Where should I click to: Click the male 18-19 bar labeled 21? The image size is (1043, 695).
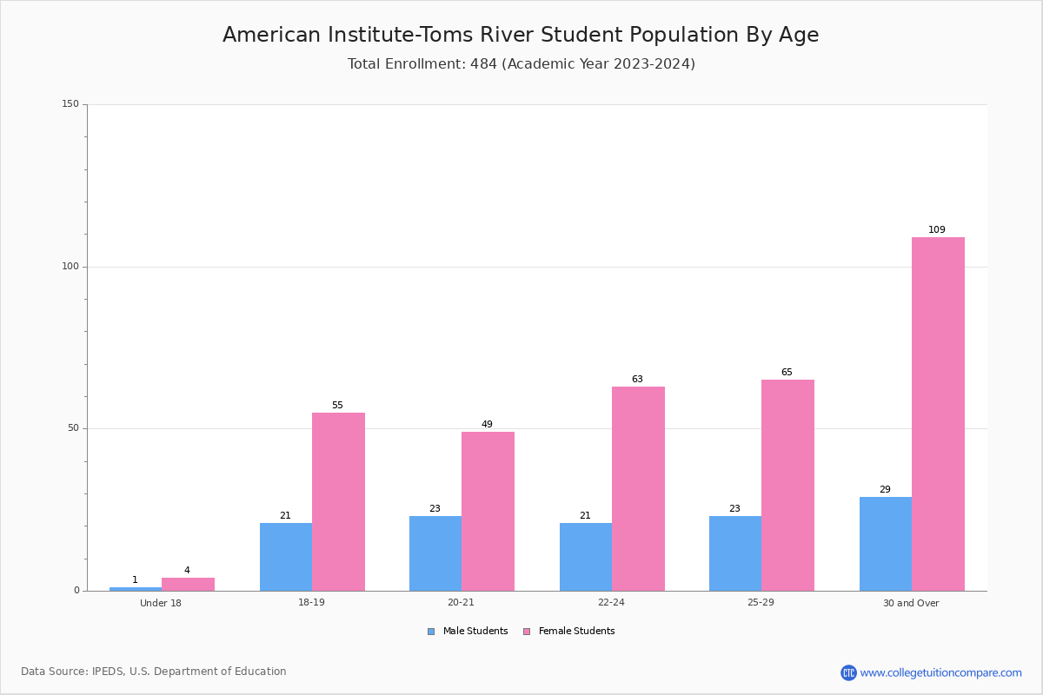(x=286, y=557)
